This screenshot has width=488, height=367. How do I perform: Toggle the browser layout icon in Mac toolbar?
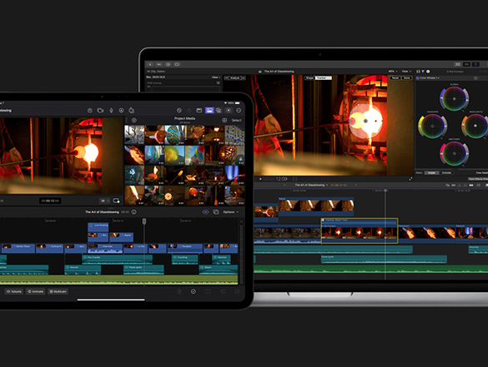[x=457, y=64]
